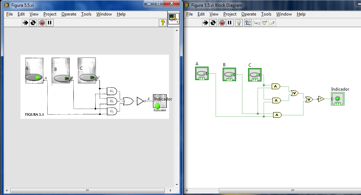
Task: Open File menu in Block Diagram window
Action: 189,14
